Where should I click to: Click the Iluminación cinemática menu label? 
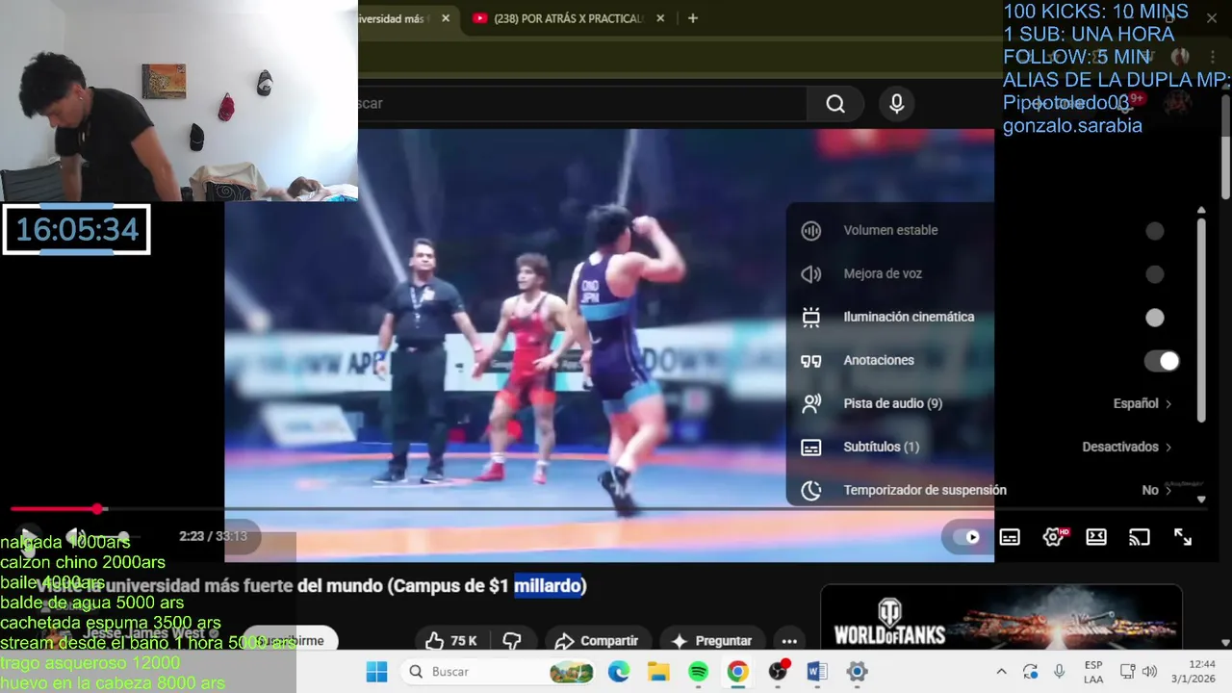(909, 317)
